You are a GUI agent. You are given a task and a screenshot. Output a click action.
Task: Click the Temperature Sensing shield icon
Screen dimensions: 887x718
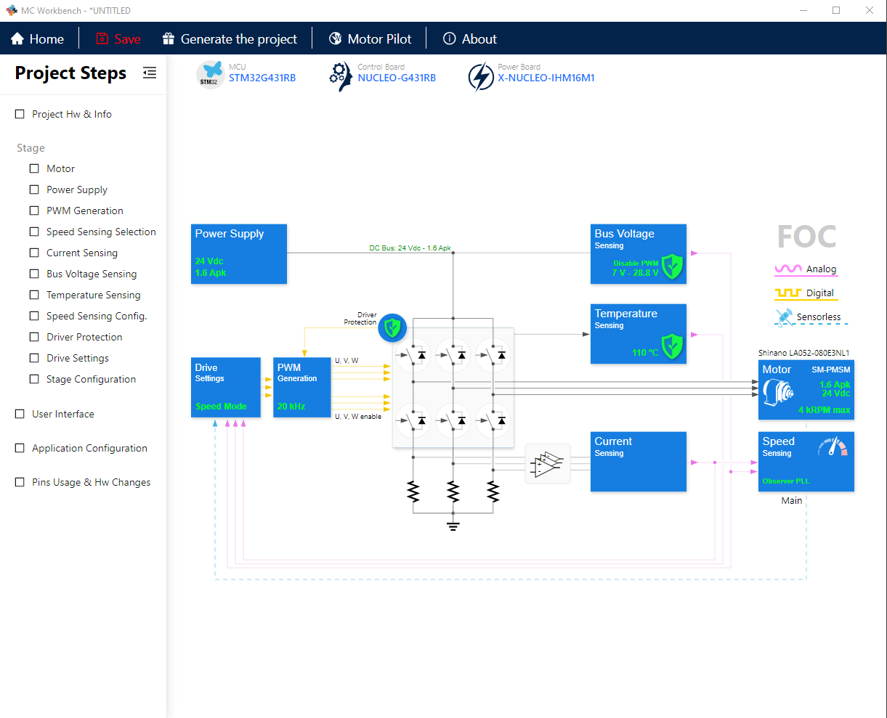click(672, 346)
